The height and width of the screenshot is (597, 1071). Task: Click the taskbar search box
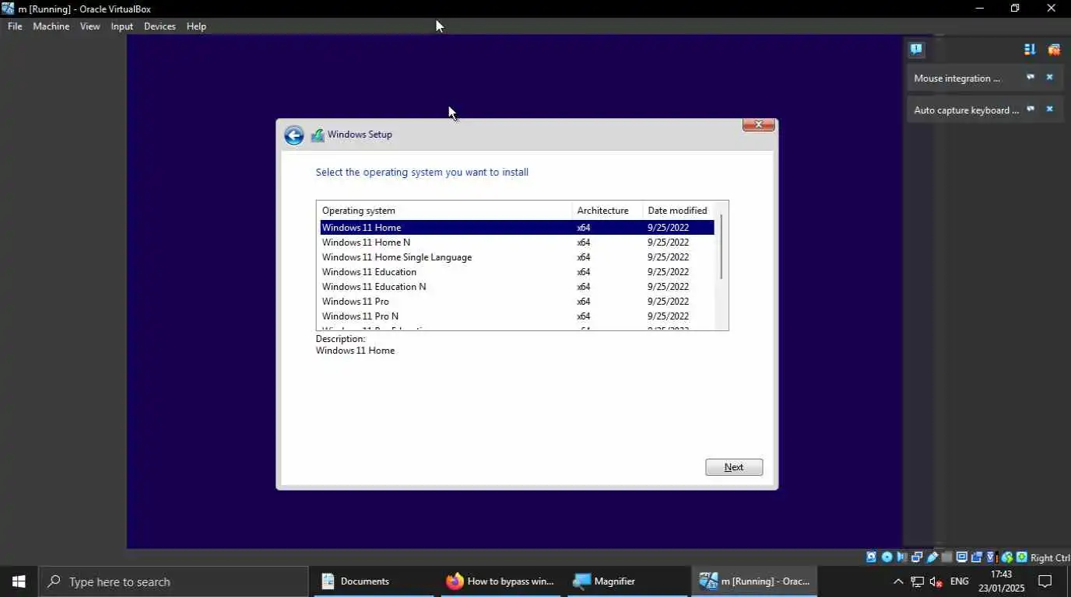pyautogui.click(x=174, y=581)
